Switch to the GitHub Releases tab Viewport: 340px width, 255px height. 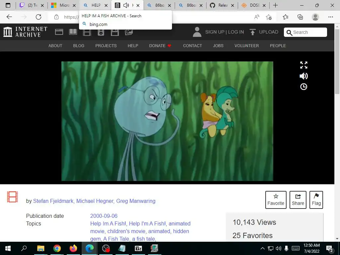[x=222, y=5]
